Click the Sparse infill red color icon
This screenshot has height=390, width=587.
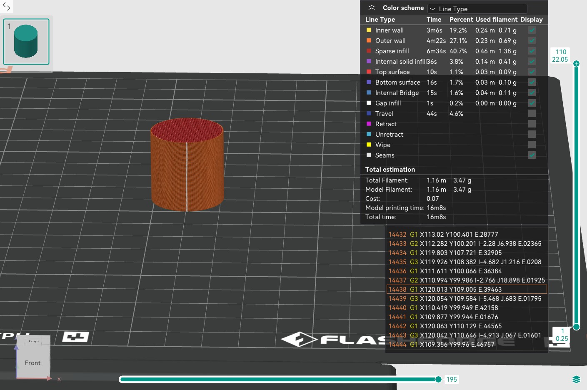[x=369, y=51]
